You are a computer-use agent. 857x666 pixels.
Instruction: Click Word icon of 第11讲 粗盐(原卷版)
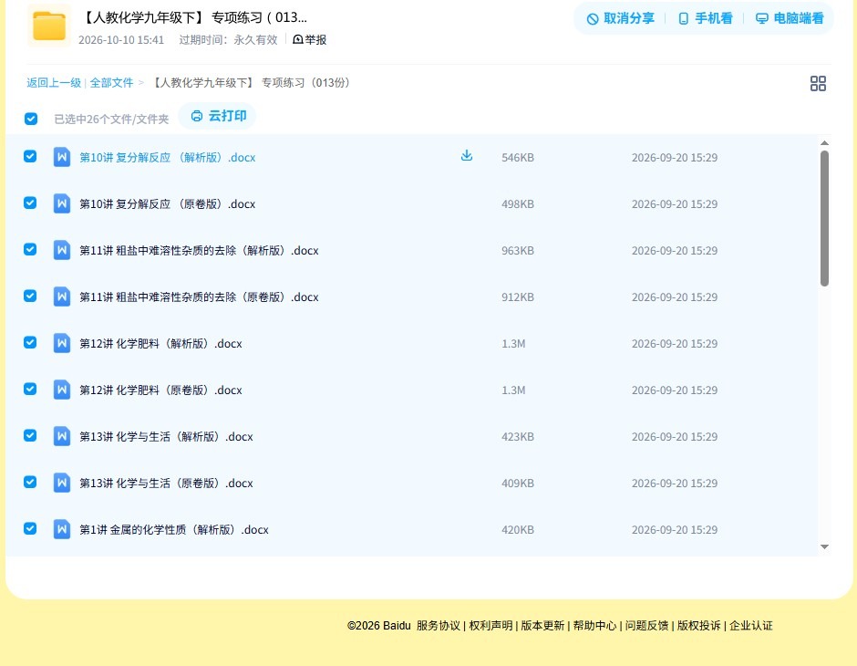point(62,297)
